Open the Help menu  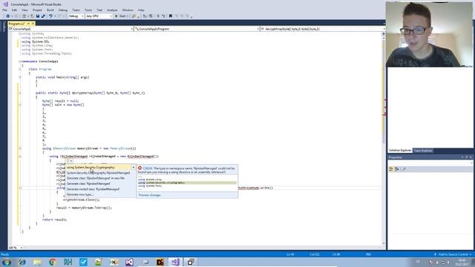pyautogui.click(x=141, y=10)
